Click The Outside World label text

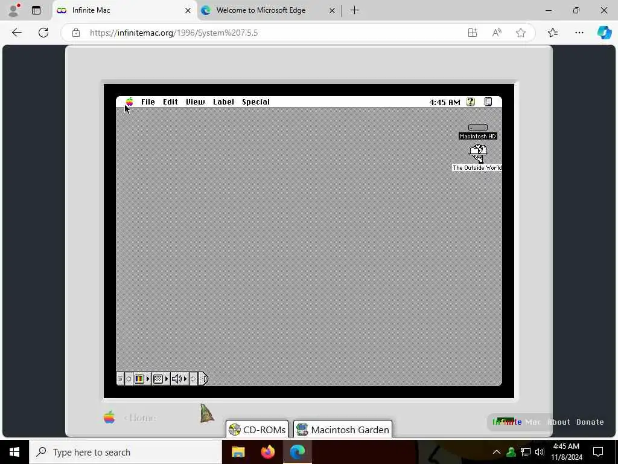point(477,168)
